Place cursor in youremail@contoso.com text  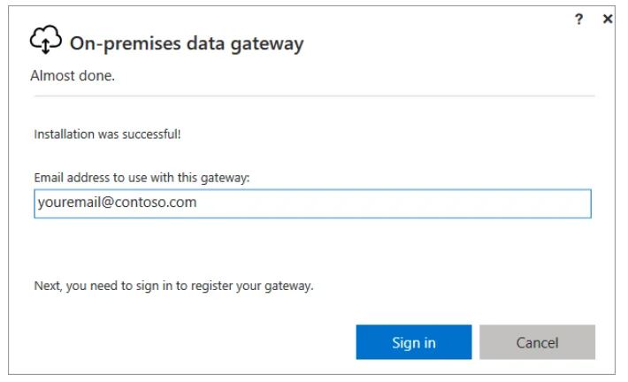(x=117, y=202)
